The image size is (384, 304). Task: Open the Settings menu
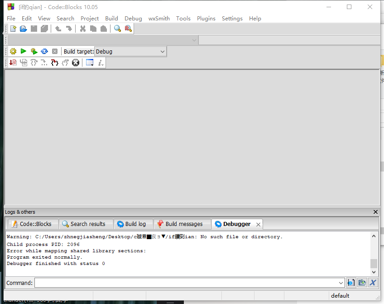(x=232, y=19)
